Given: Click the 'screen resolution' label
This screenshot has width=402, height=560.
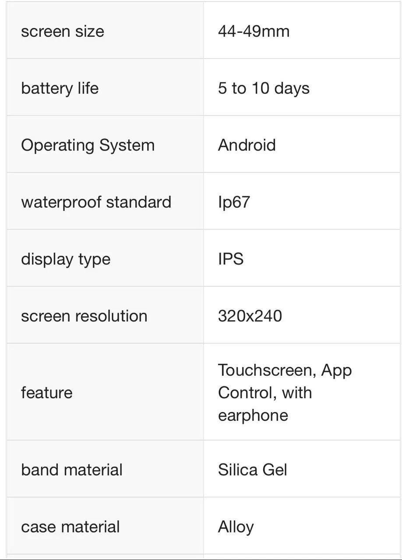Looking at the screenshot, I should 84,316.
